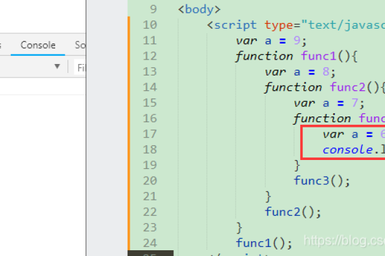Open the console context dropdown arrow
385x256 pixels.
click(57, 67)
